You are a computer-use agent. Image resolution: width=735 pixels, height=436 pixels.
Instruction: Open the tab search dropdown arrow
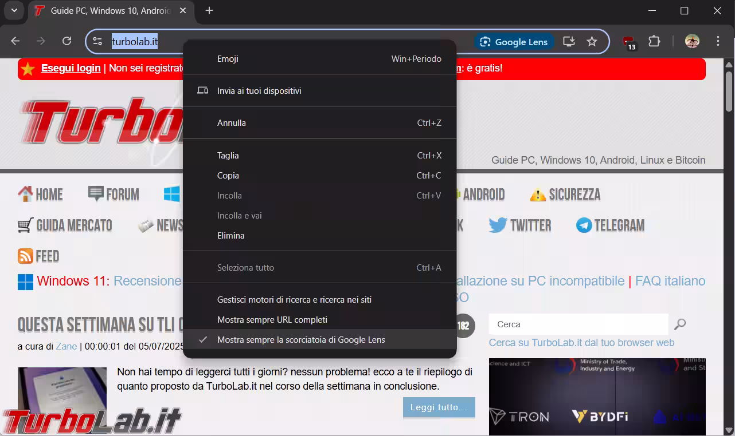point(14,10)
